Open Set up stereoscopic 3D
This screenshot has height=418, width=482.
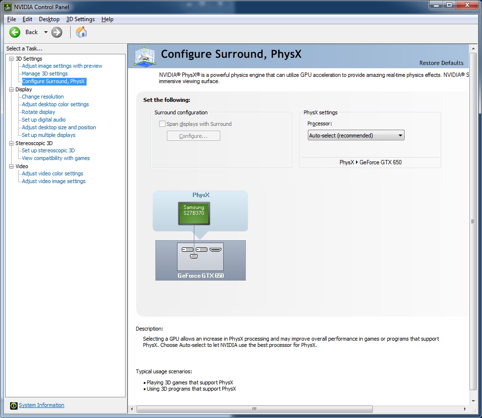point(48,150)
